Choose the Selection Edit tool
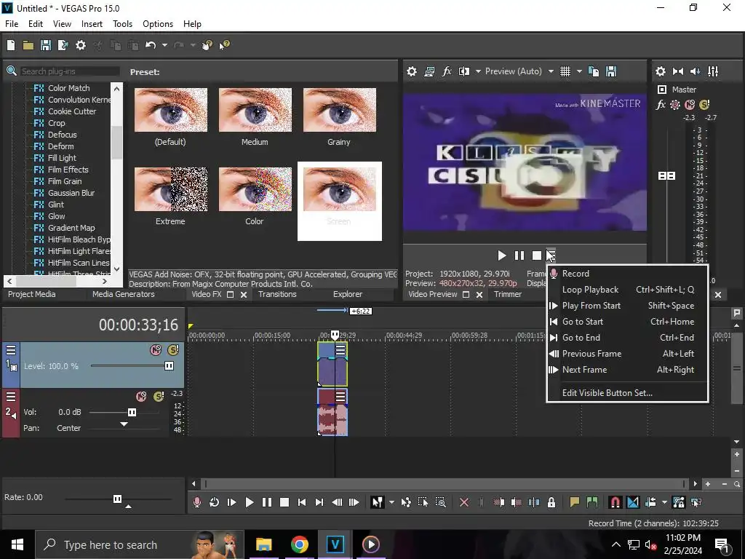745x559 pixels. 423,502
